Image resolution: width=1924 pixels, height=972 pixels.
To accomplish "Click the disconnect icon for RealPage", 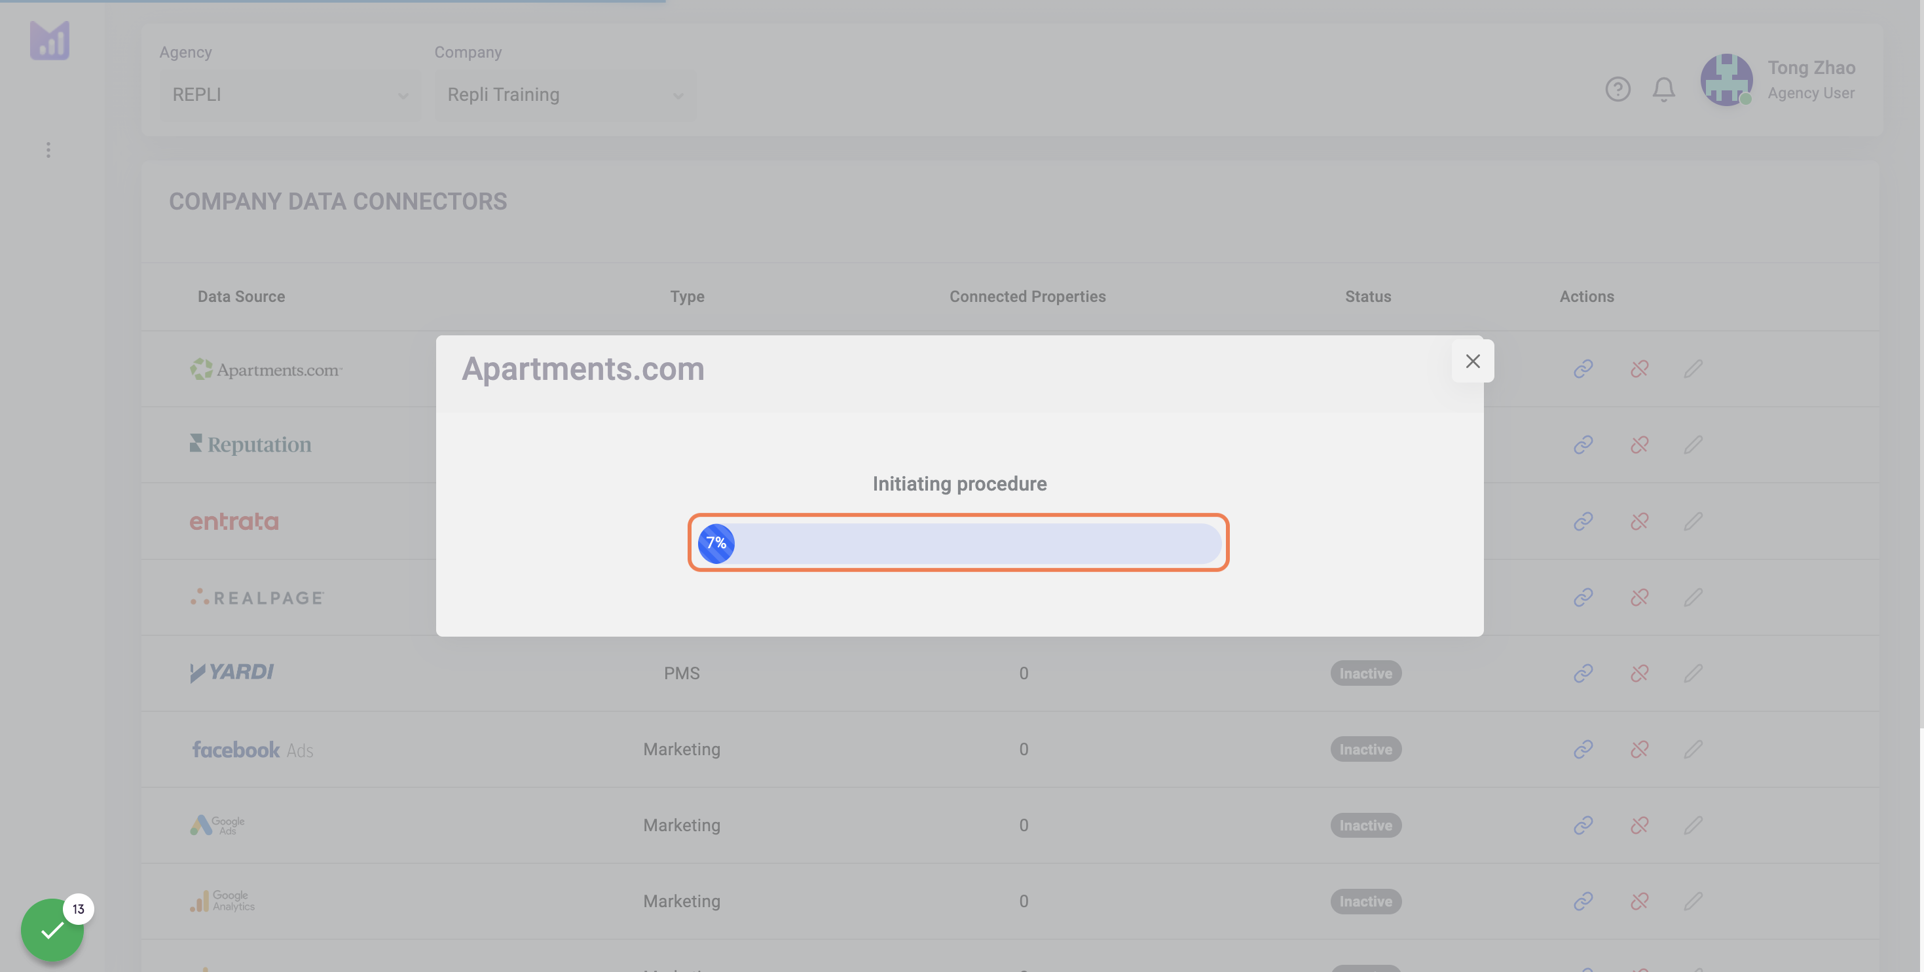I will coord(1638,597).
